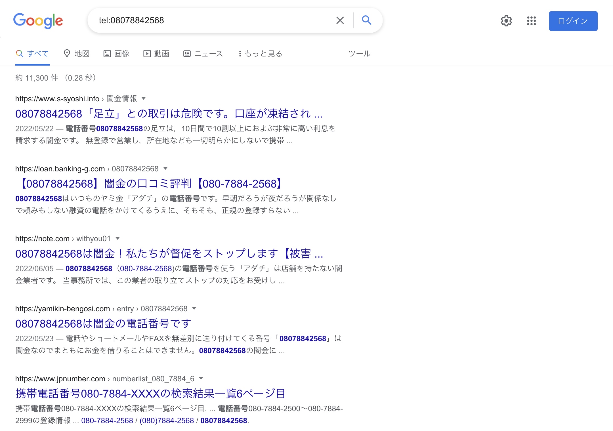Expand dropdown arrow next to yamikin-bengosi.com URL

(194, 308)
